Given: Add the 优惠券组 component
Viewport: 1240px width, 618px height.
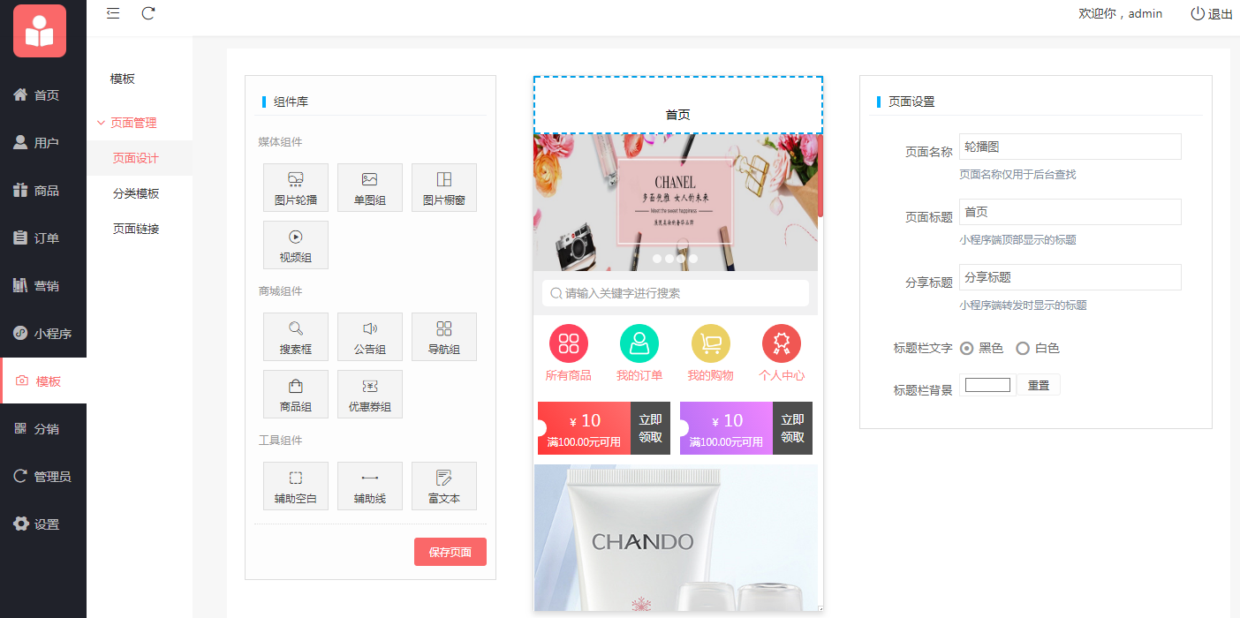Looking at the screenshot, I should coord(370,394).
